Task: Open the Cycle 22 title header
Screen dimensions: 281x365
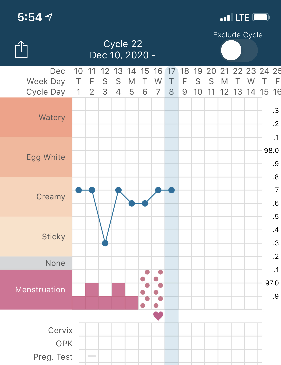Action: [x=123, y=49]
